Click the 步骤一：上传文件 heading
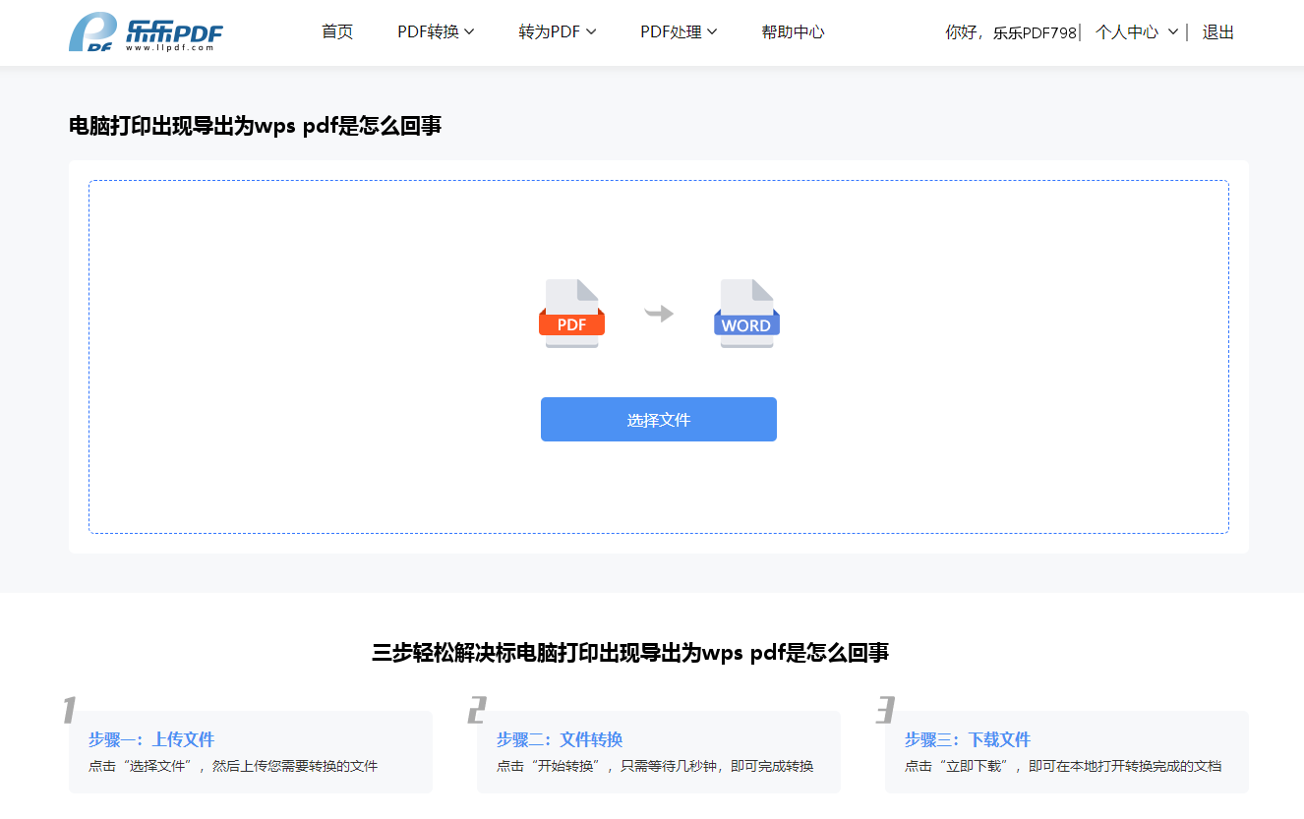The width and height of the screenshot is (1304, 819). click(151, 739)
